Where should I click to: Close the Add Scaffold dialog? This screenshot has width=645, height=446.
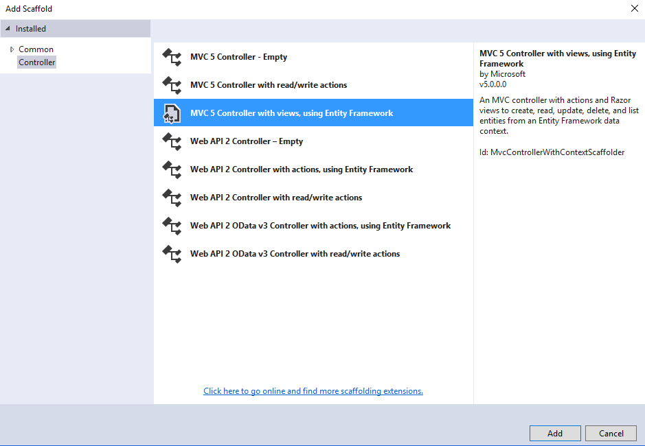pos(634,9)
